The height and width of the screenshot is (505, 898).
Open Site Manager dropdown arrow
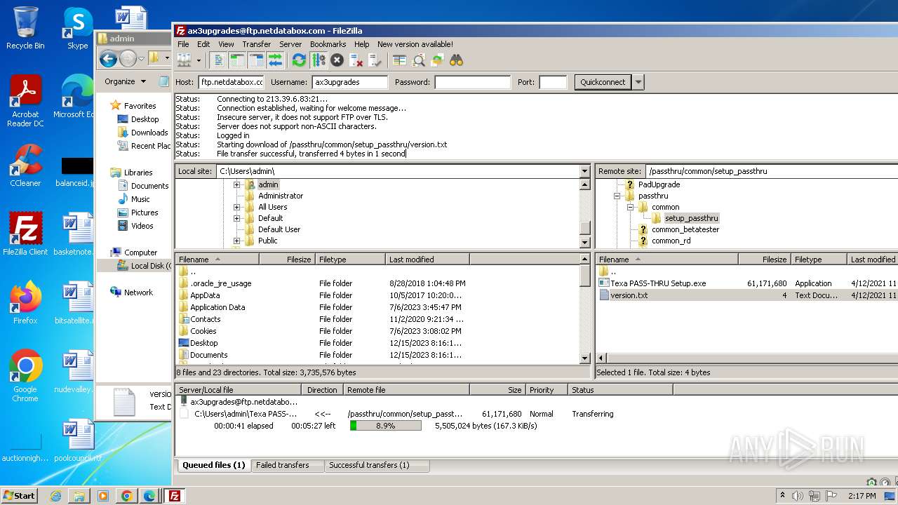click(199, 60)
